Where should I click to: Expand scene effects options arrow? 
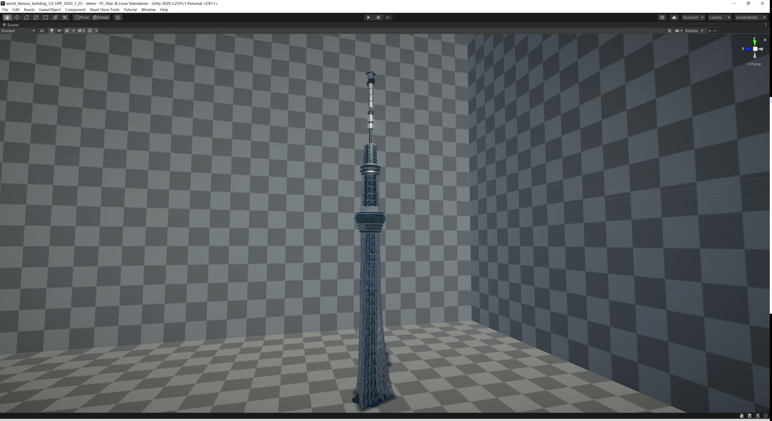click(73, 31)
